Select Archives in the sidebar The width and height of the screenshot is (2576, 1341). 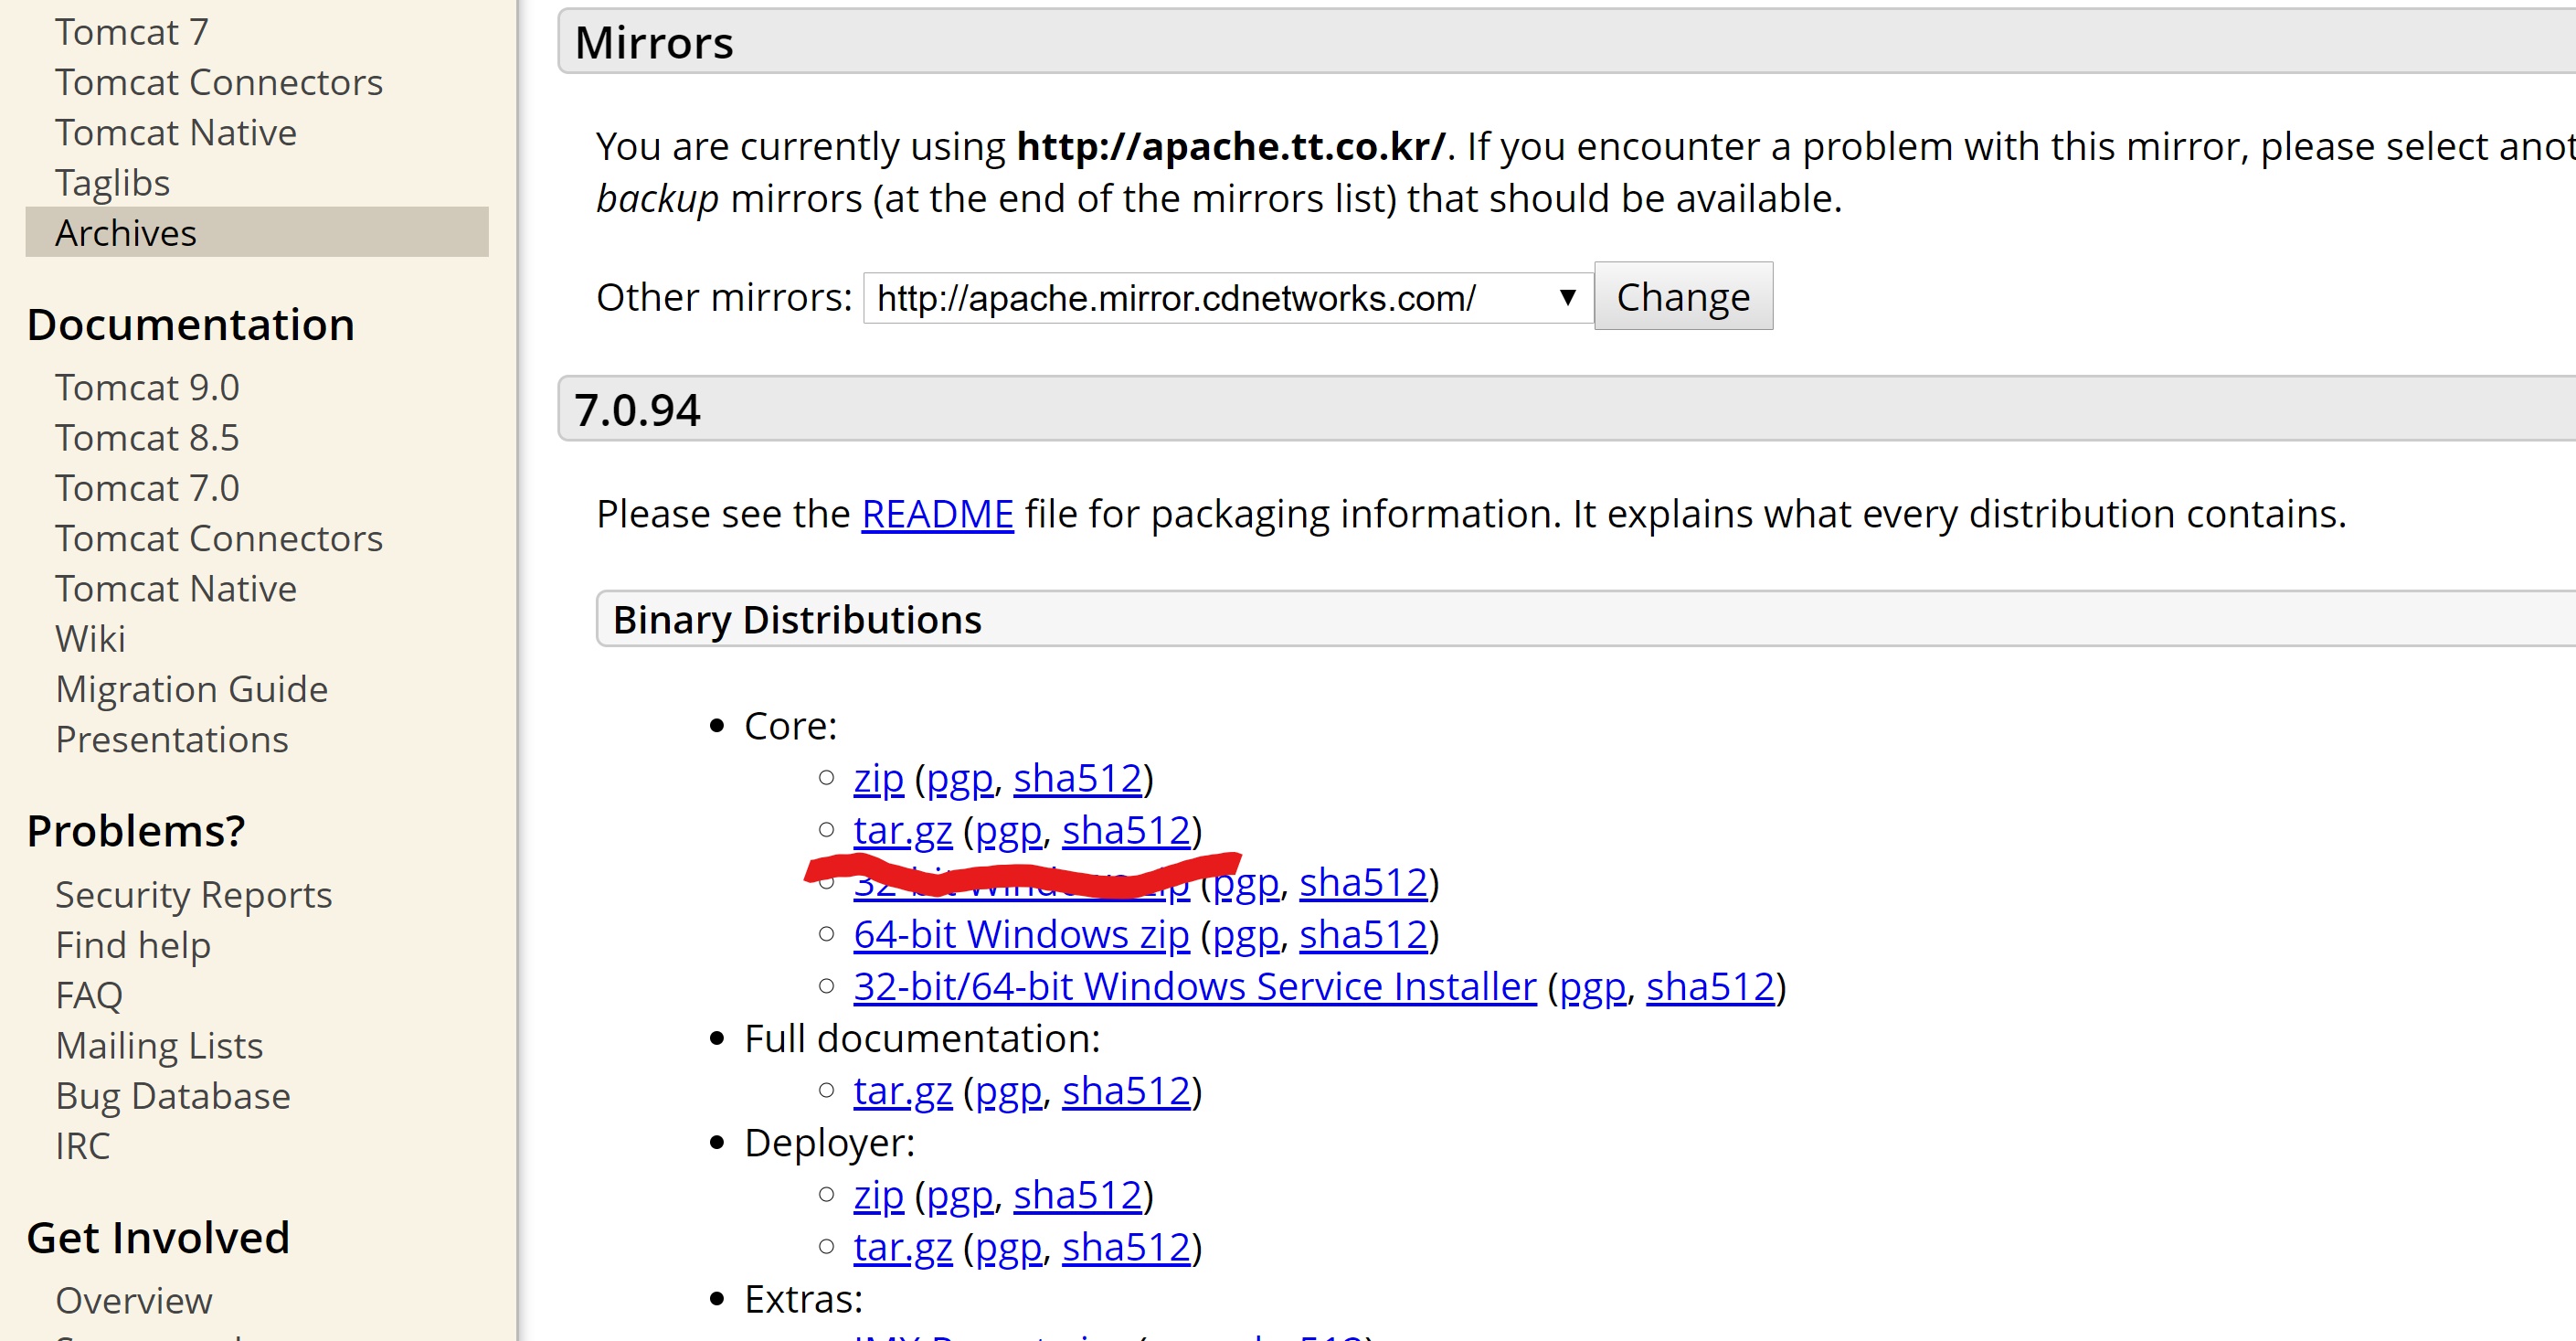pyautogui.click(x=126, y=233)
